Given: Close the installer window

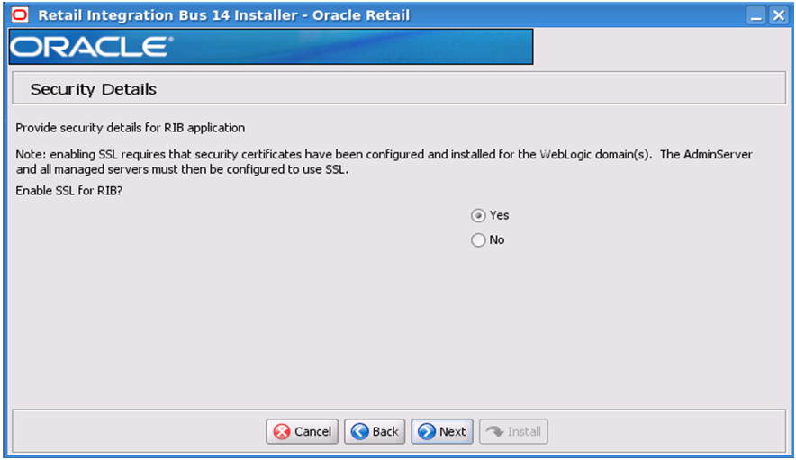Looking at the screenshot, I should (x=779, y=15).
